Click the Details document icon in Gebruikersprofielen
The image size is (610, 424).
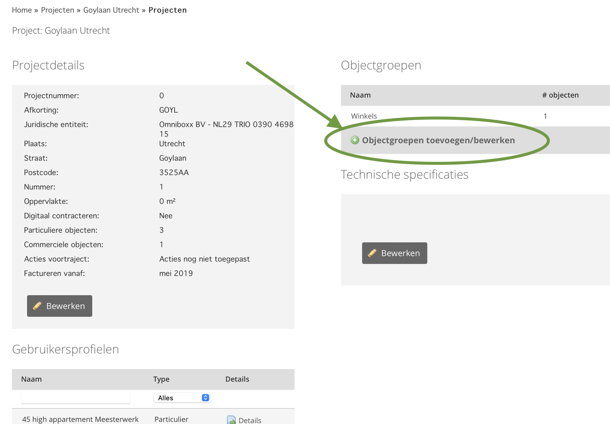point(231,420)
